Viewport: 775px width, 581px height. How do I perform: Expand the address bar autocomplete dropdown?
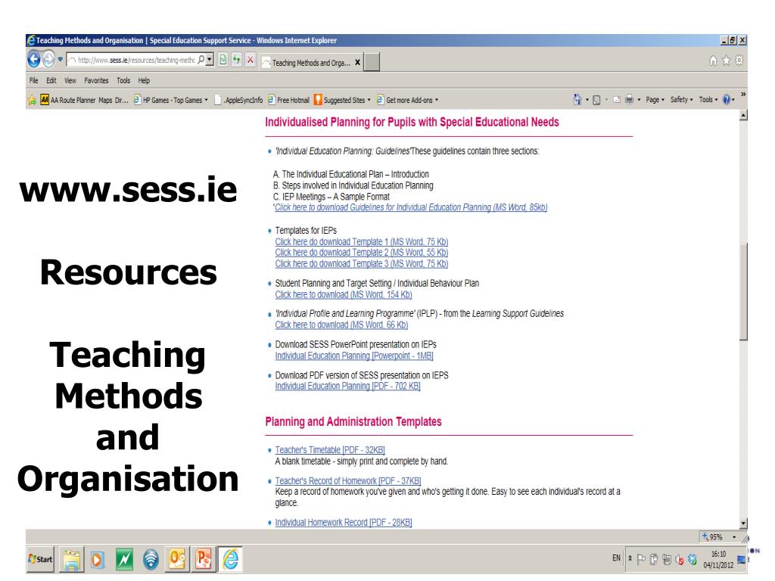pos(210,60)
